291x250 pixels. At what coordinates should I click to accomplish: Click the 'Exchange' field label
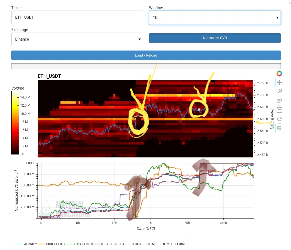pos(20,30)
